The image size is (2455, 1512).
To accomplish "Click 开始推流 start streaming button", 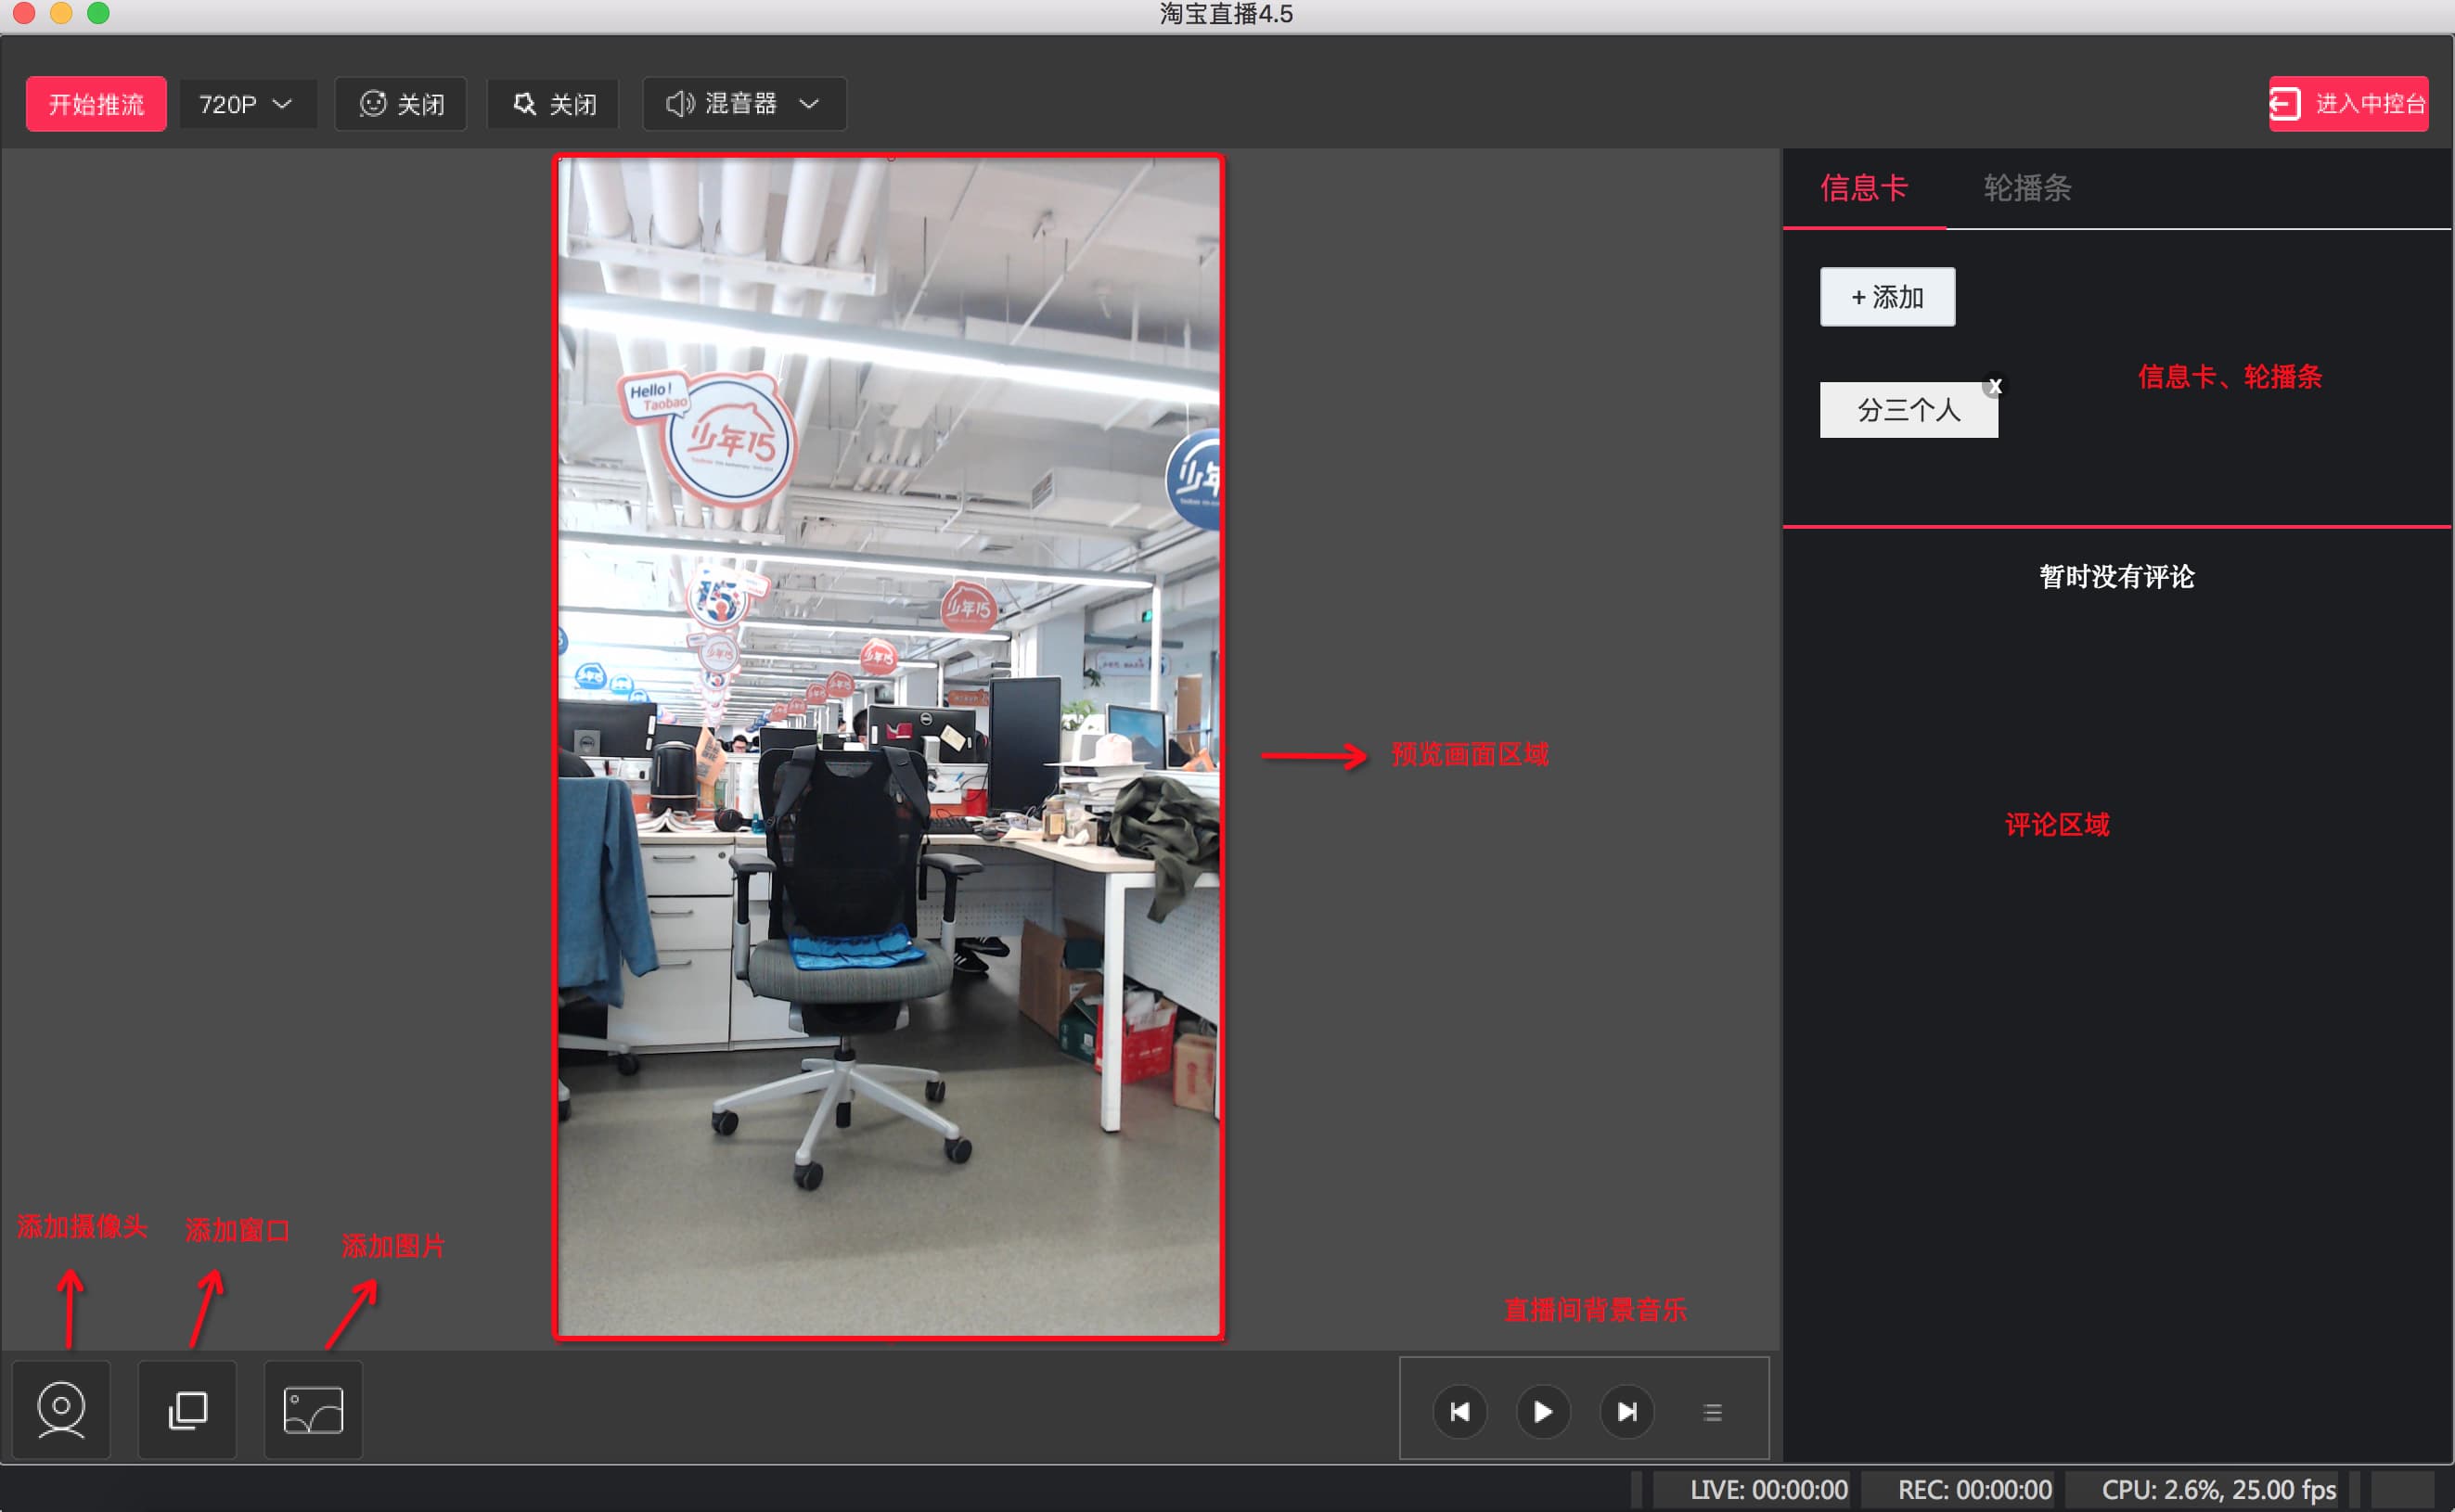I will click(x=93, y=102).
